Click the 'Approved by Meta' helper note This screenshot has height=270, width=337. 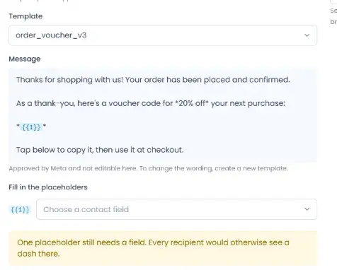[x=148, y=168]
